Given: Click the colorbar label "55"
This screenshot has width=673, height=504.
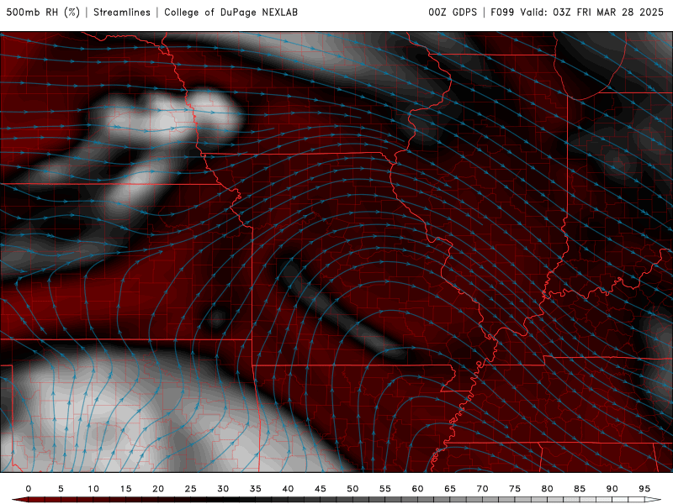Looking at the screenshot, I should 385,489.
